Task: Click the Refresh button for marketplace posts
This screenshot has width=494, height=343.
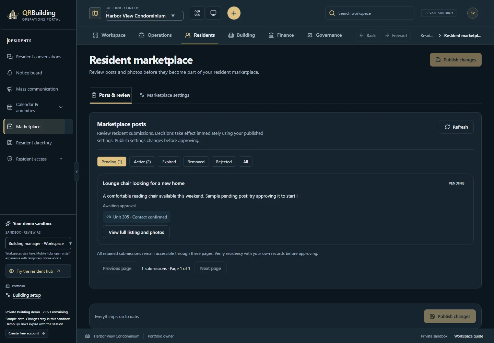Action: pyautogui.click(x=456, y=127)
